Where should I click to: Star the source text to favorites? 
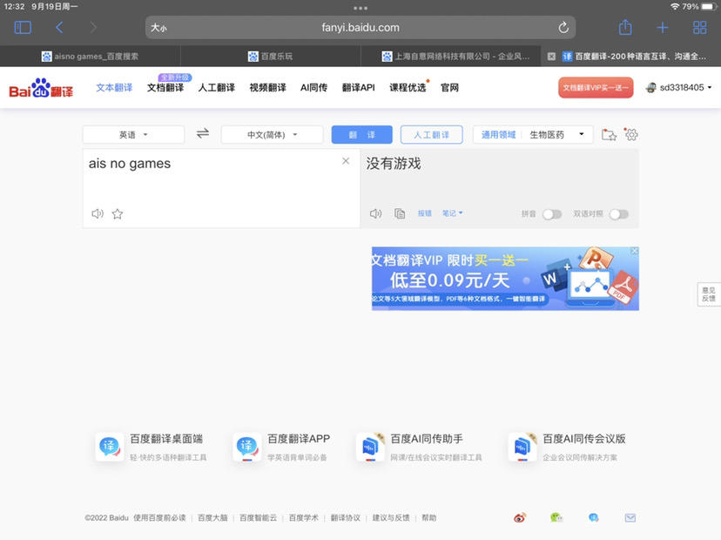pyautogui.click(x=118, y=214)
